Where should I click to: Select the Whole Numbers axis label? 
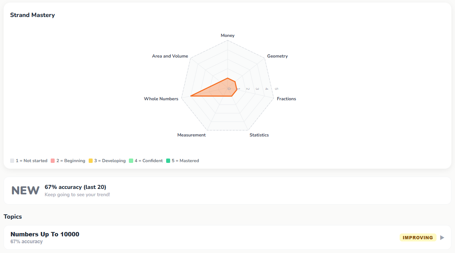point(161,99)
